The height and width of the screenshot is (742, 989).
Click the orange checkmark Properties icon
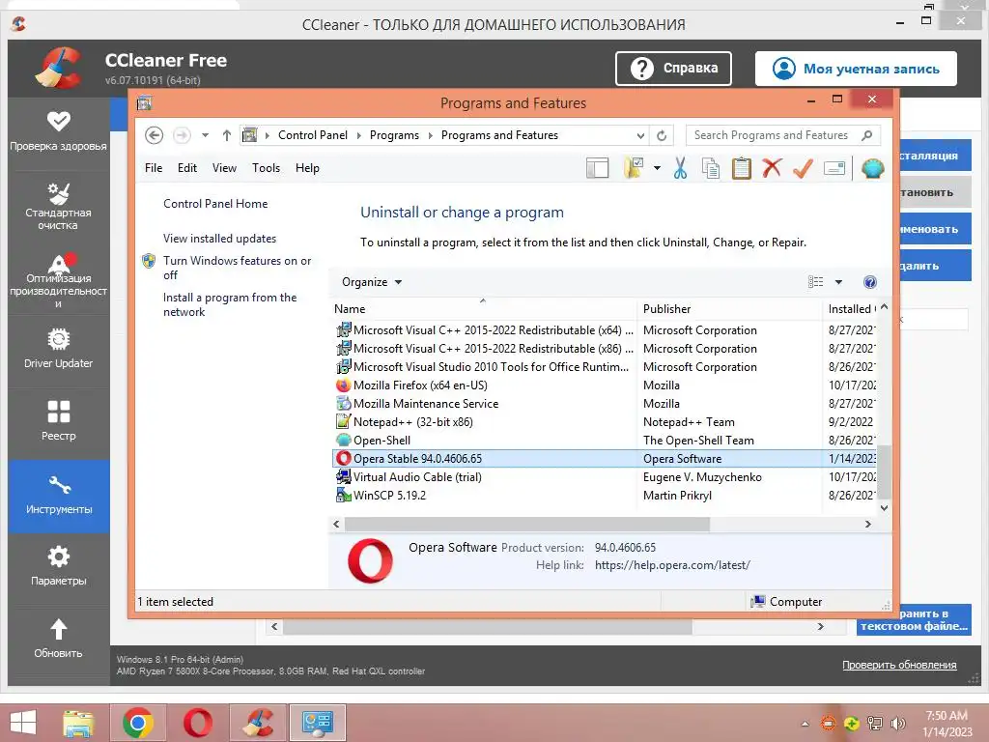pos(803,168)
